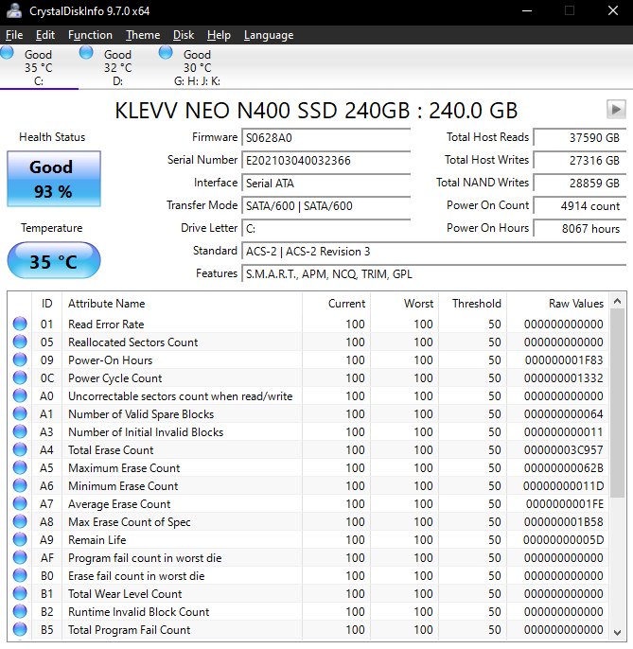Click the scrollbar up arrow of attribute list

tap(617, 301)
